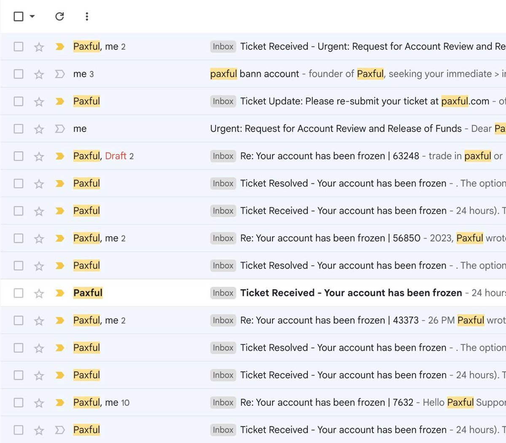This screenshot has height=443, width=506.
Task: Open 'Re: Your account has been frozen | 63248'
Action: tap(330, 156)
